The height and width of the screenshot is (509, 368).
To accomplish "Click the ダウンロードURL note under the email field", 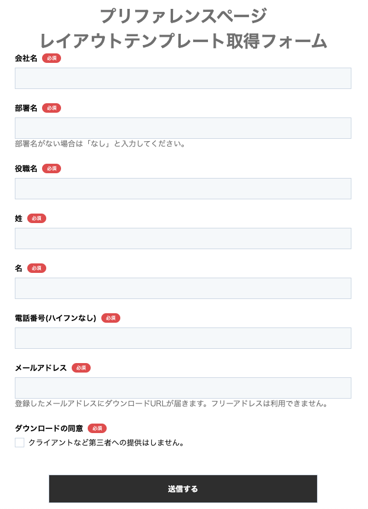I will (171, 403).
